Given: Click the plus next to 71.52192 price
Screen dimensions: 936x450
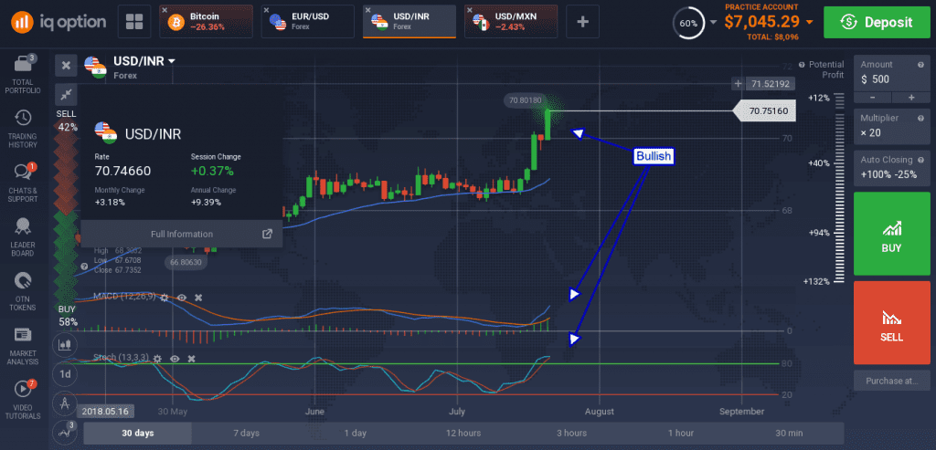Looking at the screenshot, I should click(739, 83).
